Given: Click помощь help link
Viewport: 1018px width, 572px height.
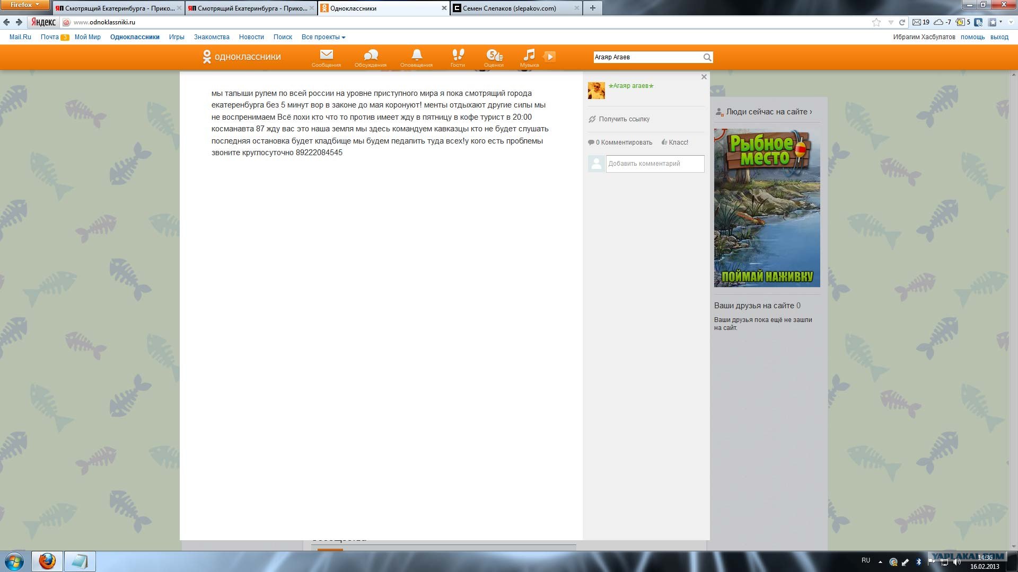Looking at the screenshot, I should [x=972, y=37].
